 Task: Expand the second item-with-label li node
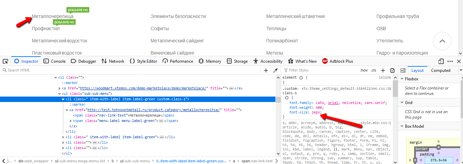63,137
